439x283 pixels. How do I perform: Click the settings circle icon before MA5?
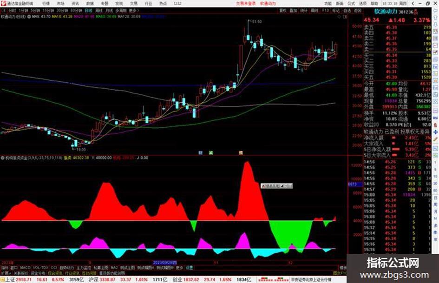tap(29, 17)
